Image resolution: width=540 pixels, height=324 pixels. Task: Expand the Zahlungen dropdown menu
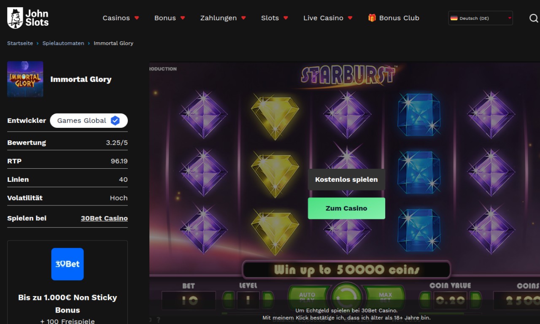(x=223, y=18)
